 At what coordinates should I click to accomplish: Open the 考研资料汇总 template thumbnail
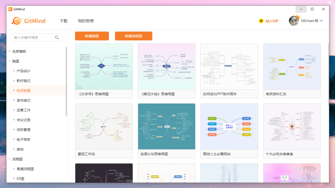point(292,67)
